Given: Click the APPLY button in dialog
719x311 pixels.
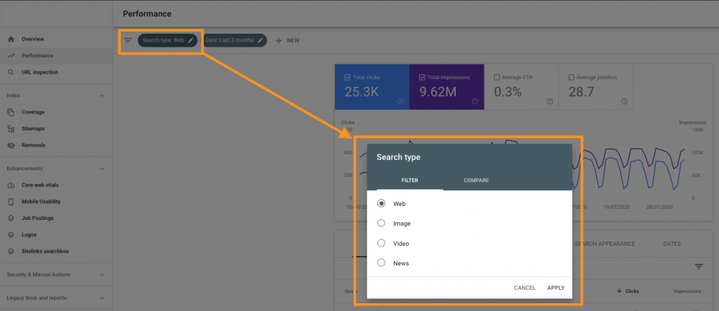Looking at the screenshot, I should (556, 288).
